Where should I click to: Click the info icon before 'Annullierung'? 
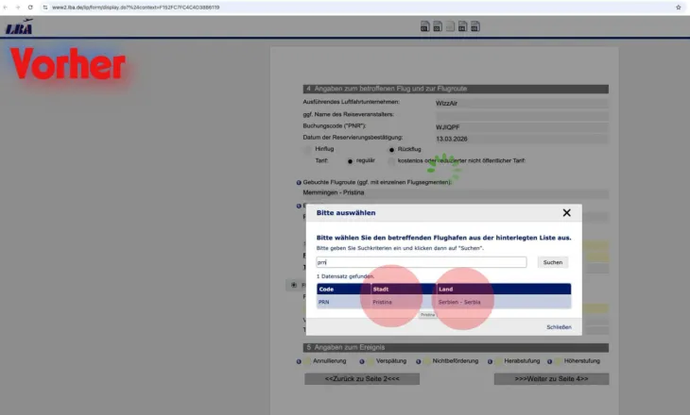click(x=299, y=362)
